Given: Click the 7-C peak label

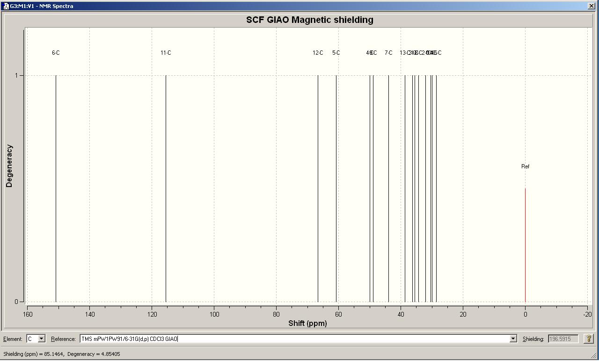Looking at the screenshot, I should click(x=388, y=53).
